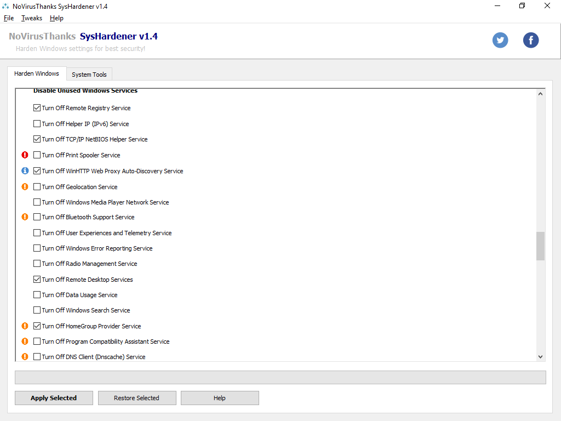561x421 pixels.
Task: Switch to the System Tools tab
Action: point(89,75)
